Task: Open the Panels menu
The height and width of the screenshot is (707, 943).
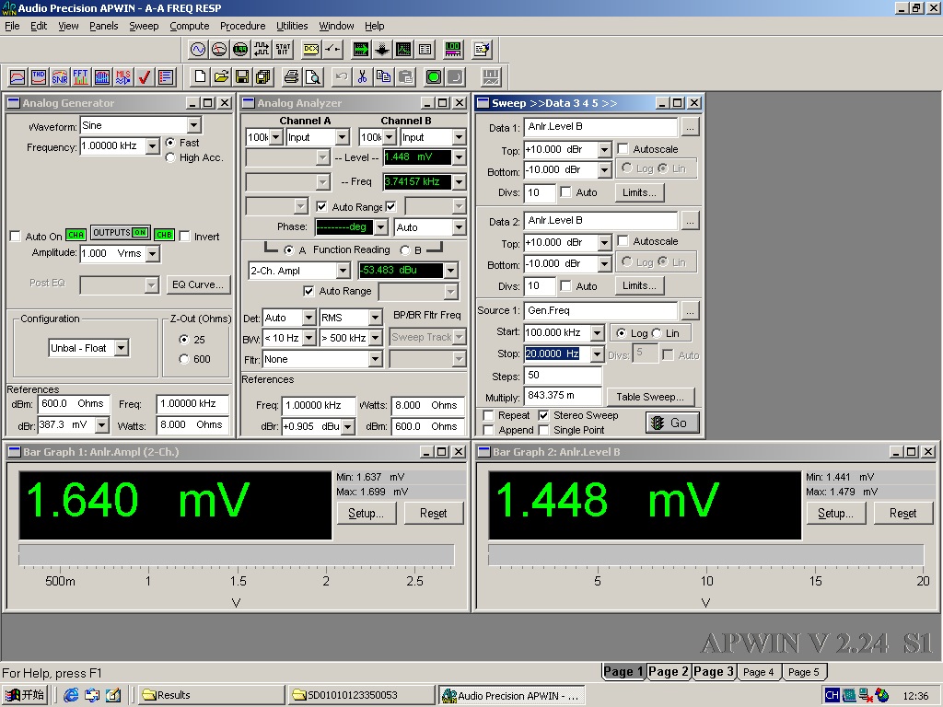Action: [x=103, y=26]
